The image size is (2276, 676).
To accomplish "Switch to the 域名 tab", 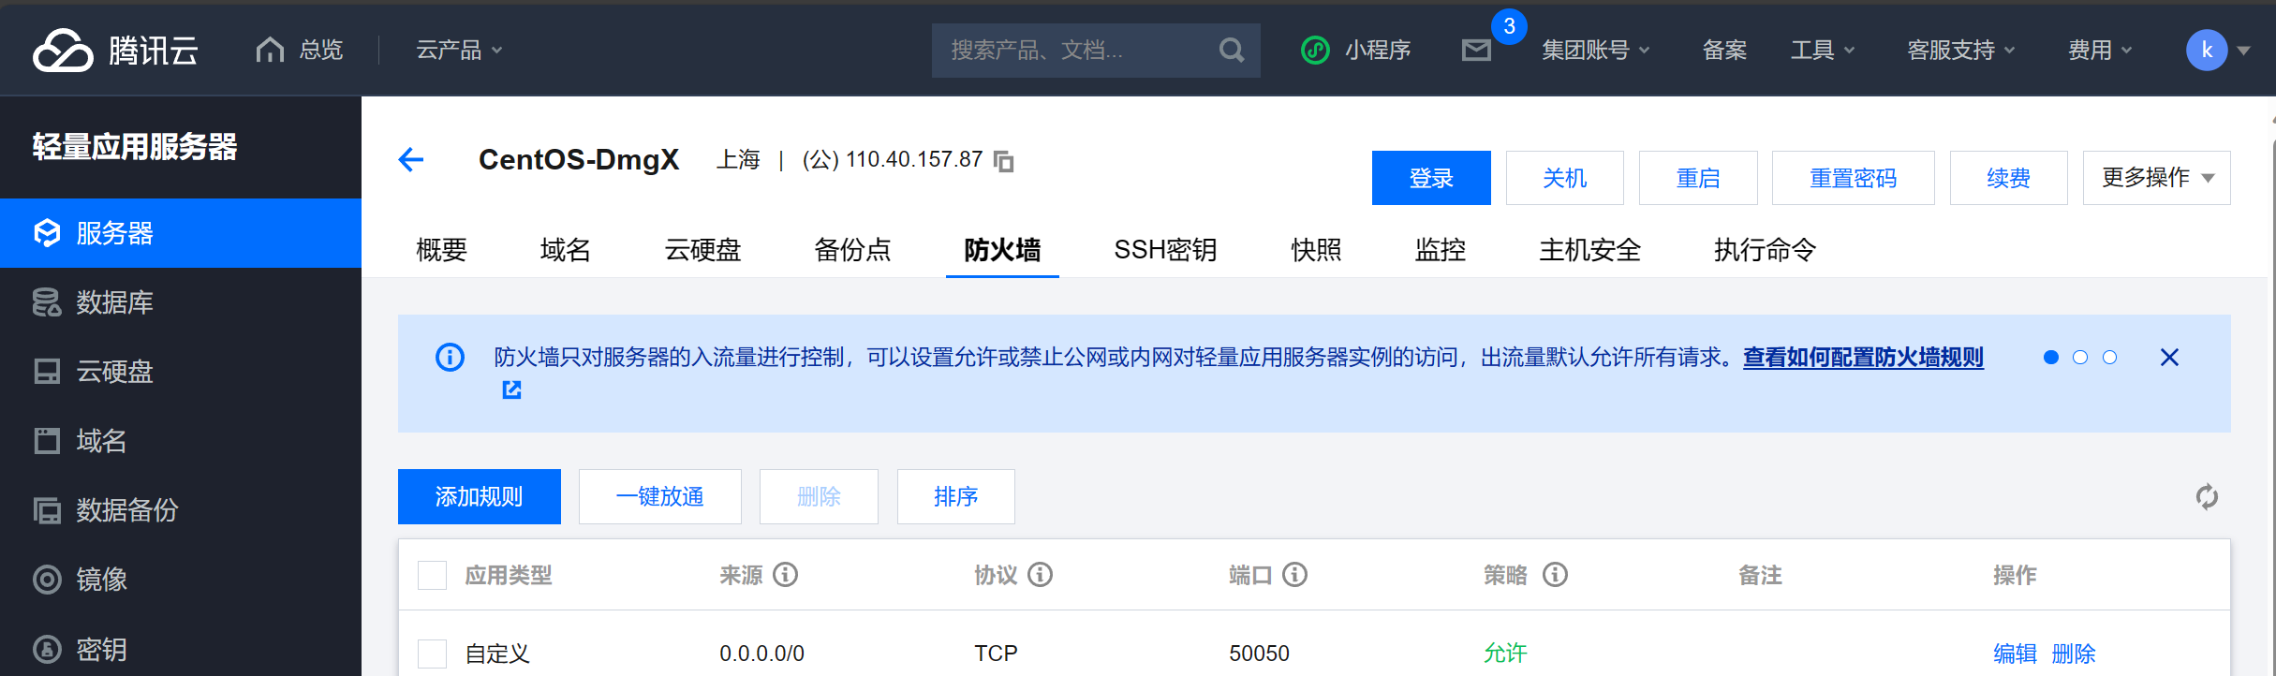I will tap(565, 250).
